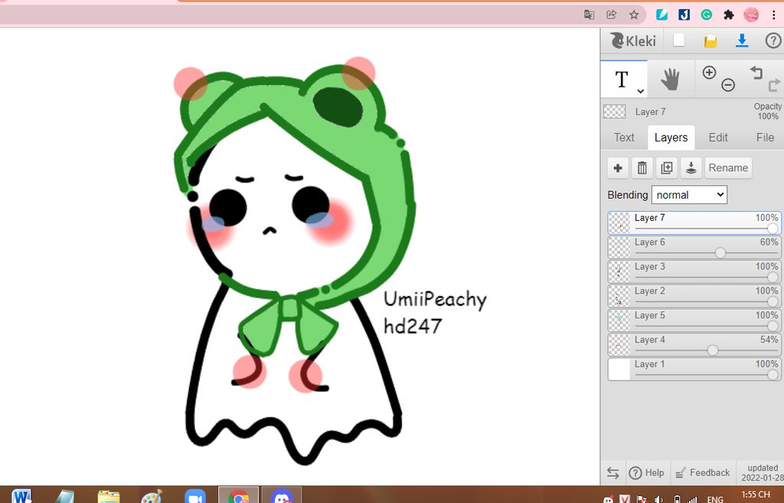Create a new image with blank page icon
Screen dimensions: 784x503
click(x=678, y=41)
